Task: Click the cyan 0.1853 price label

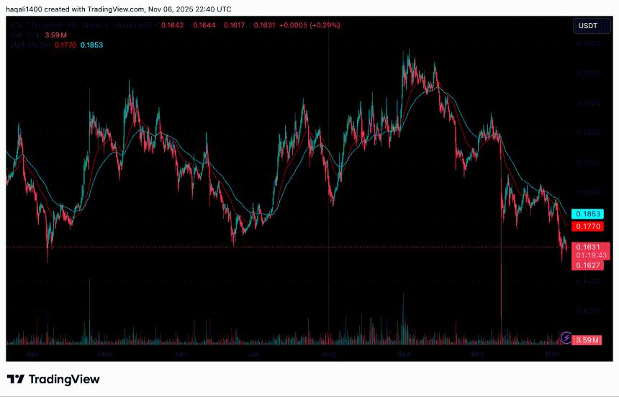Action: point(587,214)
